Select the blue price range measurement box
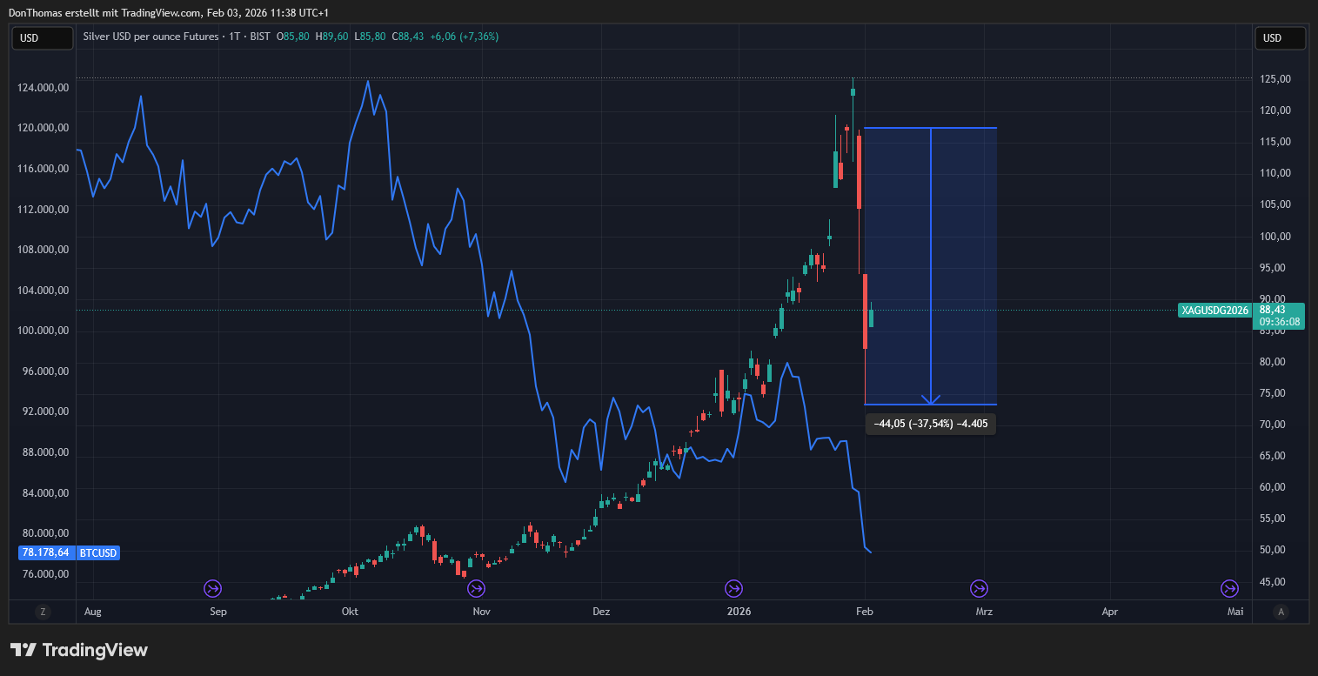The image size is (1318, 676). tap(930, 266)
